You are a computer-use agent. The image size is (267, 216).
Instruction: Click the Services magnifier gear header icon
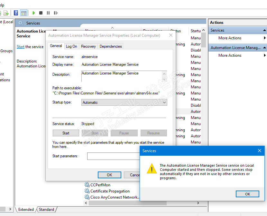(21, 23)
